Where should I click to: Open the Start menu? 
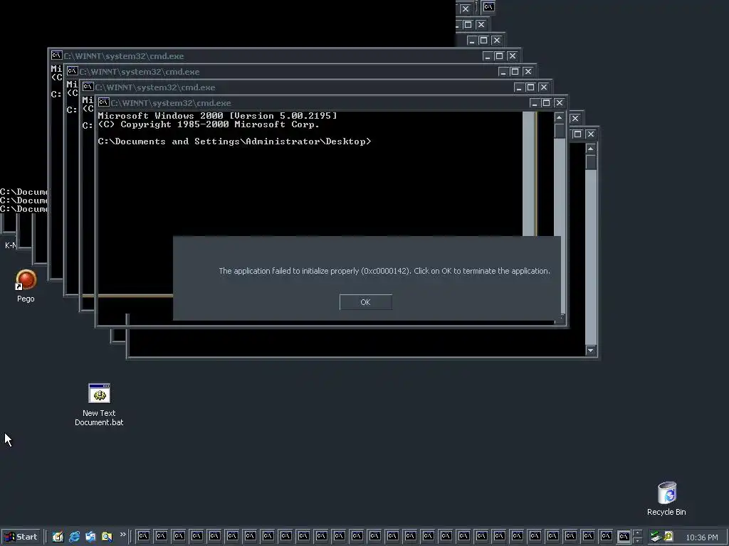[21, 537]
